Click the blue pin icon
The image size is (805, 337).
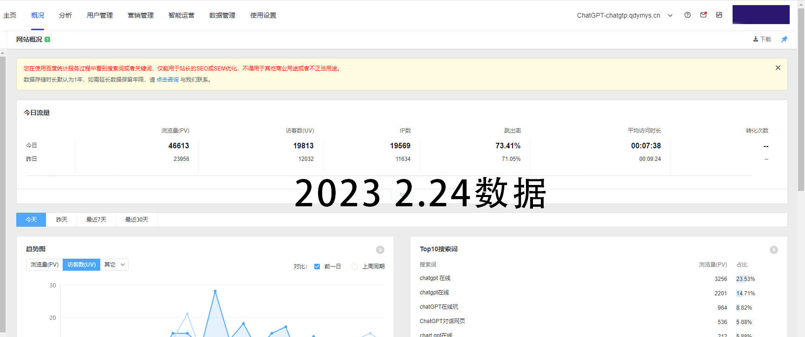point(784,39)
